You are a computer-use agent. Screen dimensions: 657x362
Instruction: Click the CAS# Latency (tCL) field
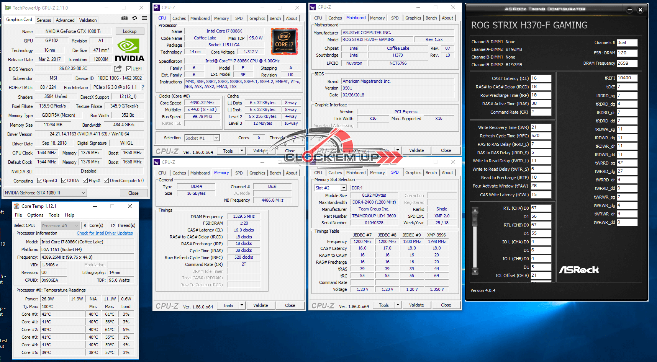pyautogui.click(x=541, y=78)
